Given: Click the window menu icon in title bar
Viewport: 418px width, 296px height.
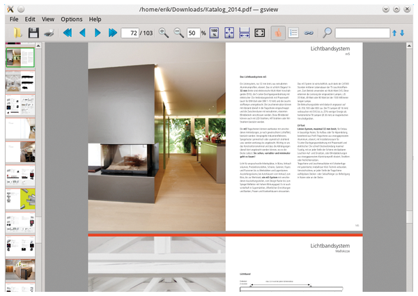Looking at the screenshot, I should (x=10, y=9).
